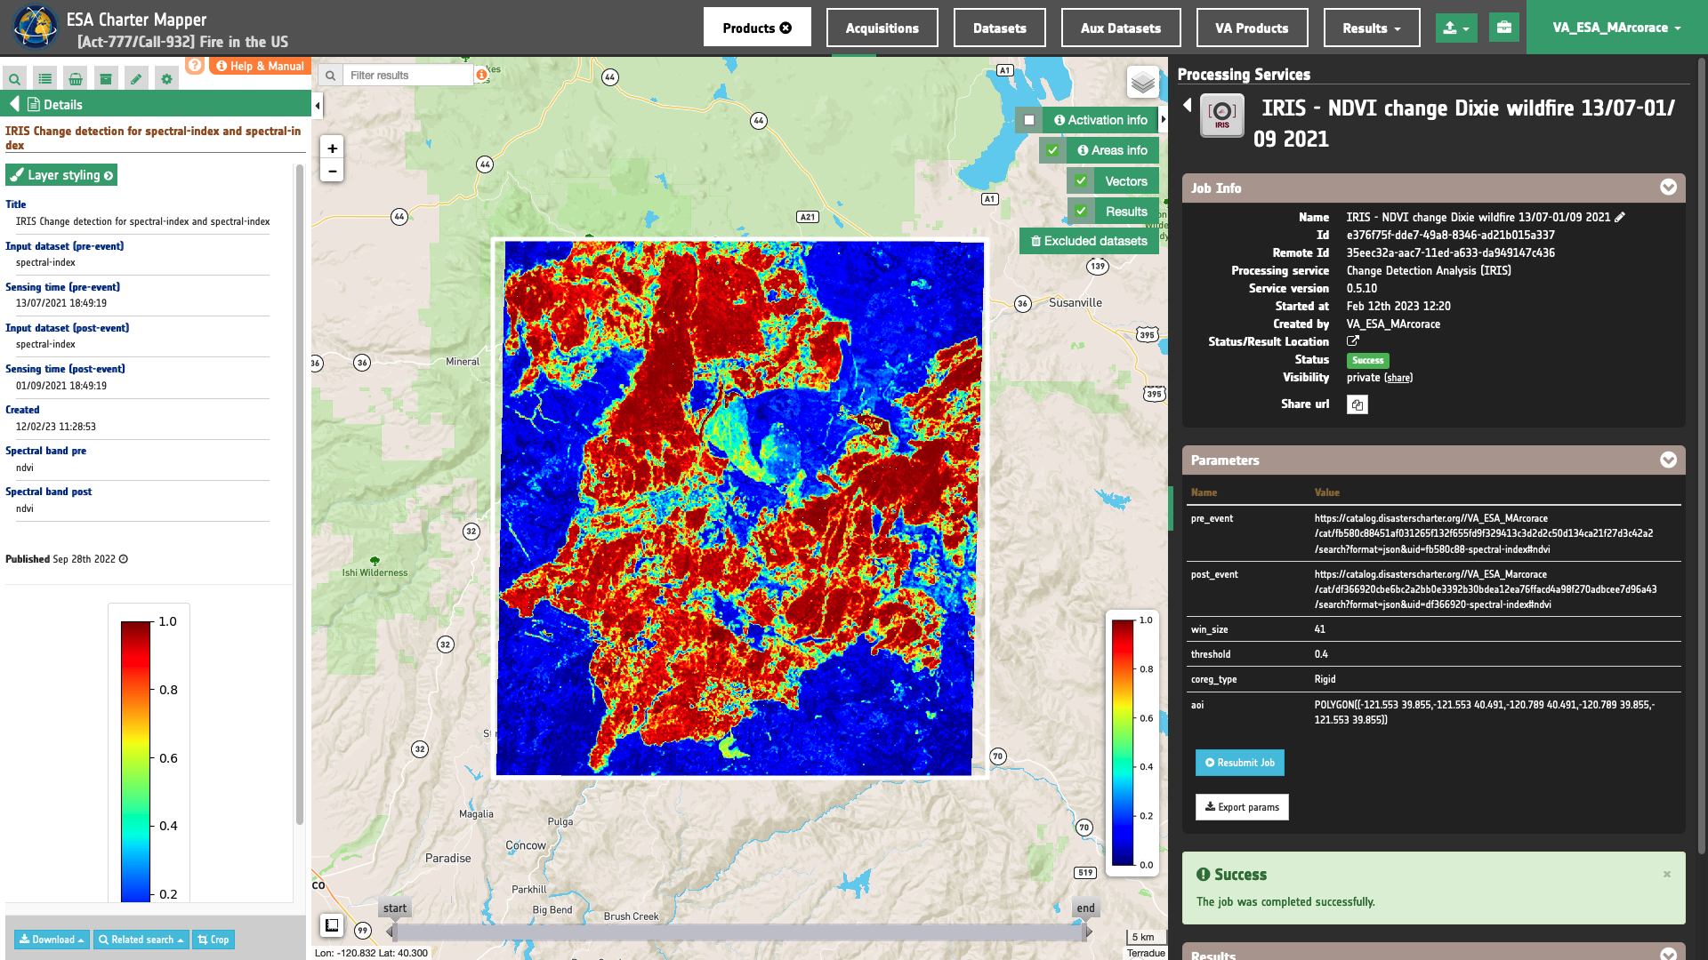1708x960 pixels.
Task: Open the Download dropdown
Action: [52, 940]
